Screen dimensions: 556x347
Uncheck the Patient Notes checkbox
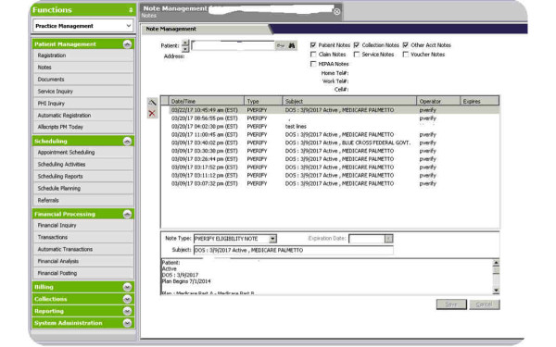[x=313, y=45]
